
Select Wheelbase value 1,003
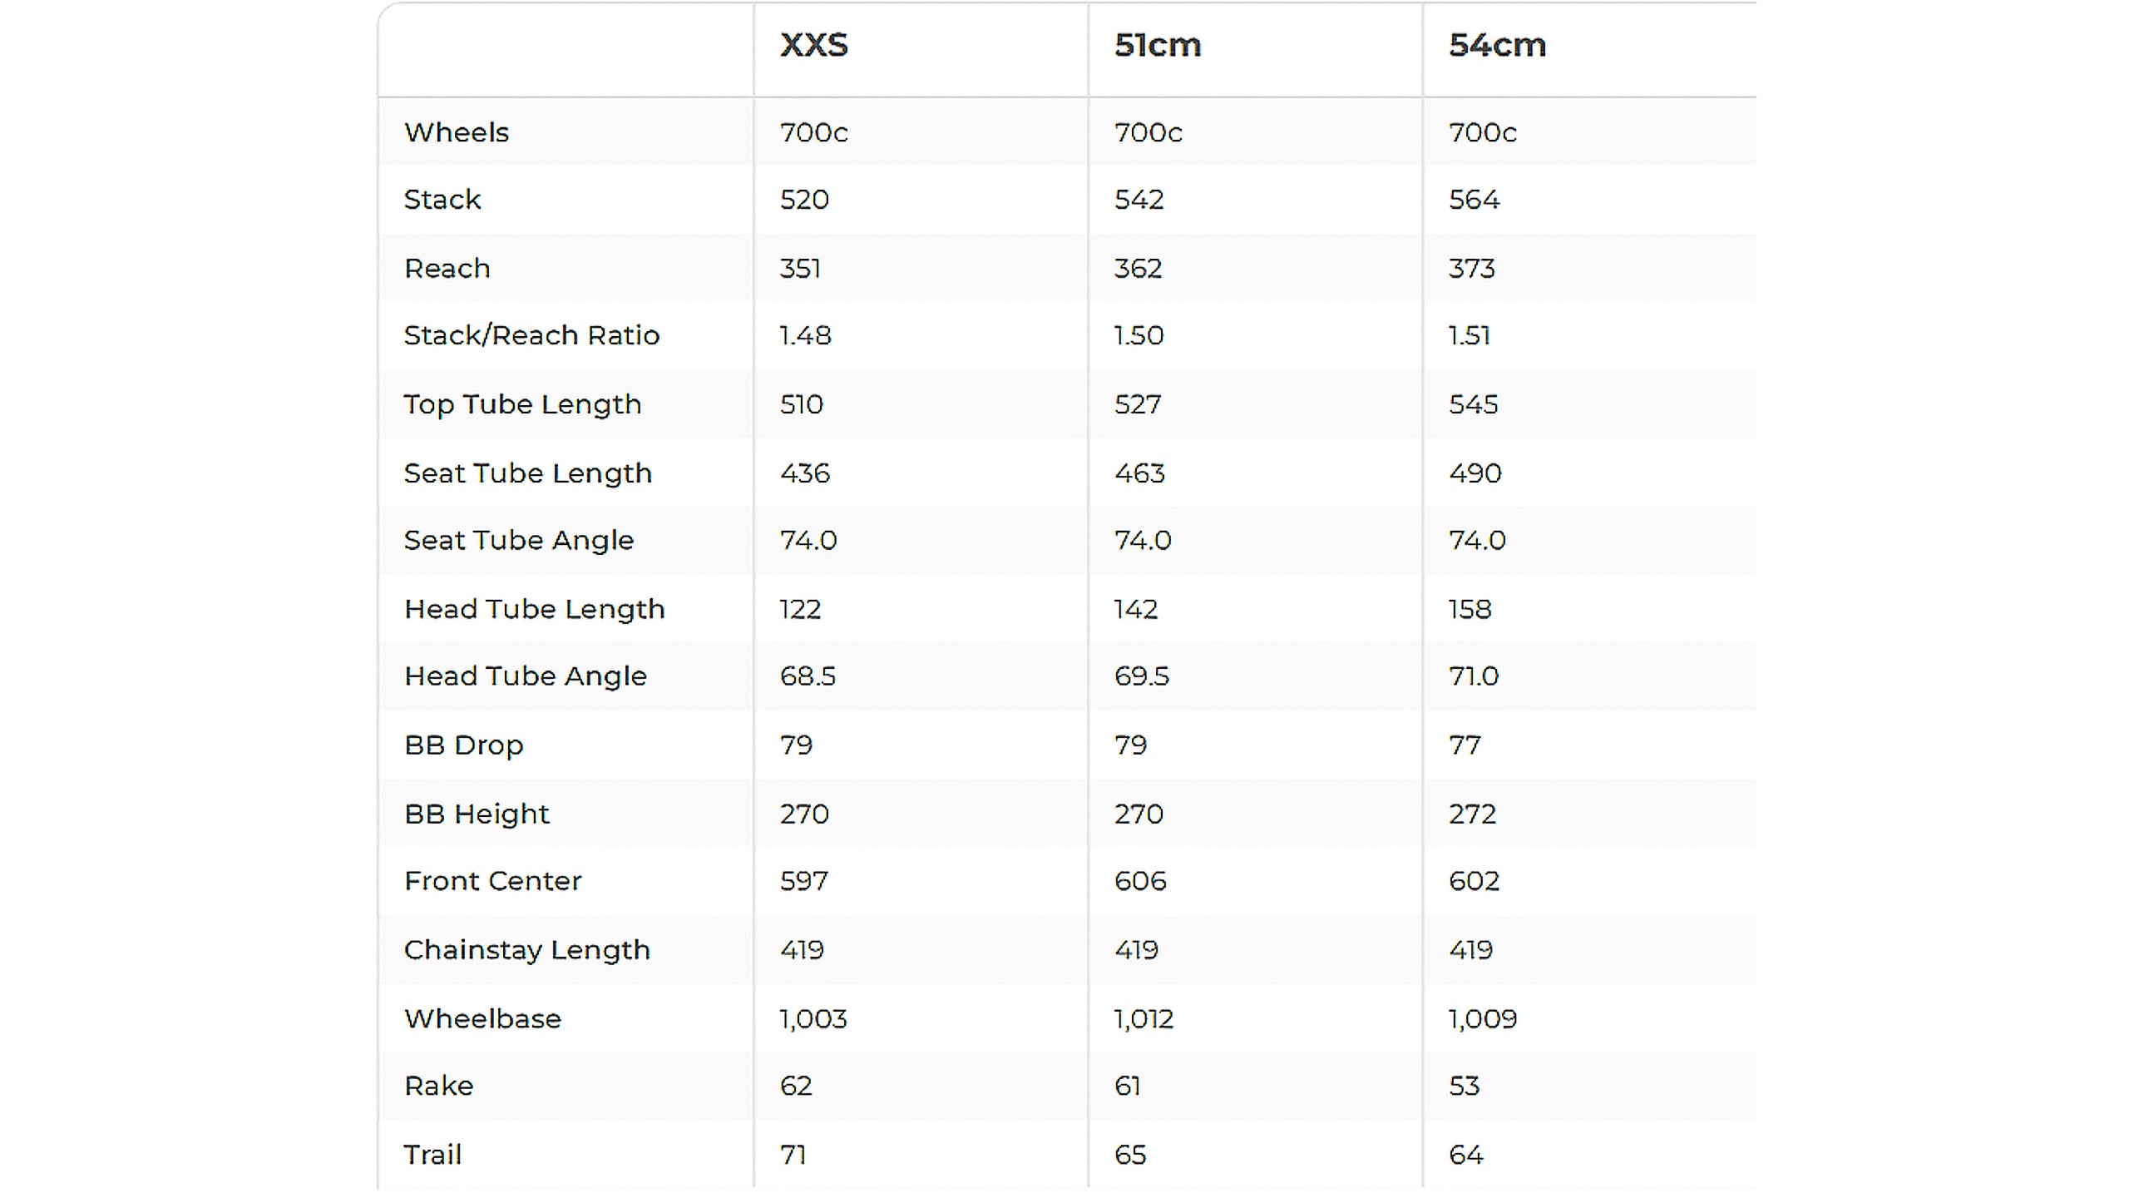click(x=813, y=1019)
